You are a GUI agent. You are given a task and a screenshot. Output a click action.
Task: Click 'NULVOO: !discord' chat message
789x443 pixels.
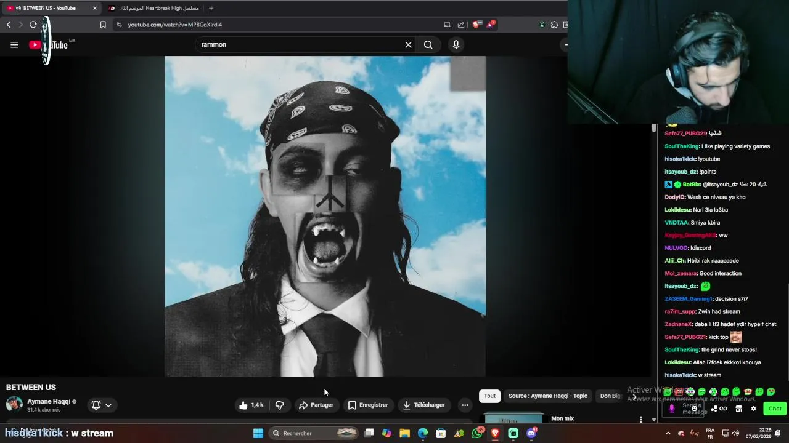pos(688,248)
